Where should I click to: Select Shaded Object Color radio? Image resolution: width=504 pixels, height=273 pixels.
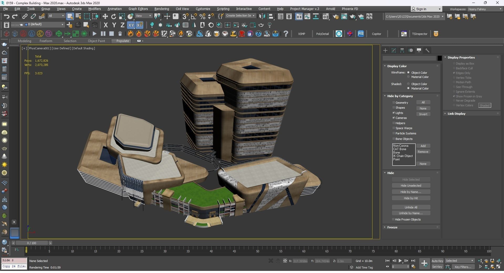point(408,84)
